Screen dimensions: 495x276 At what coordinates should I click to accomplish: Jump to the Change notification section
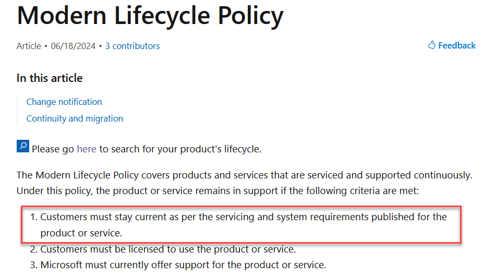64,102
